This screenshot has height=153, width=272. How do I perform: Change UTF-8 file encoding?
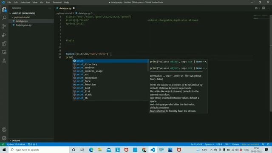coord(219,144)
